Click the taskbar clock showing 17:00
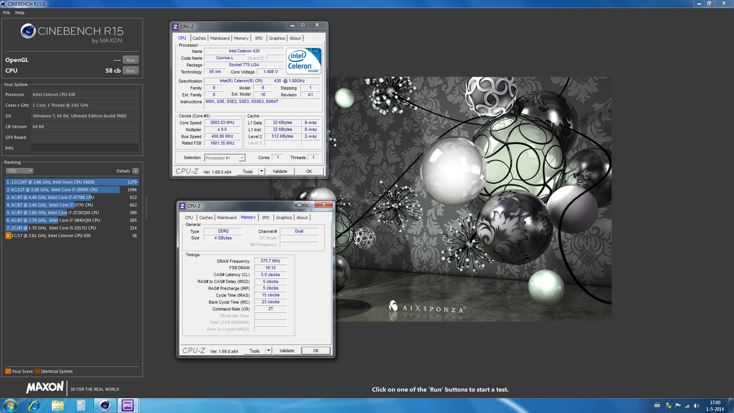The height and width of the screenshot is (413, 734). coord(715,406)
